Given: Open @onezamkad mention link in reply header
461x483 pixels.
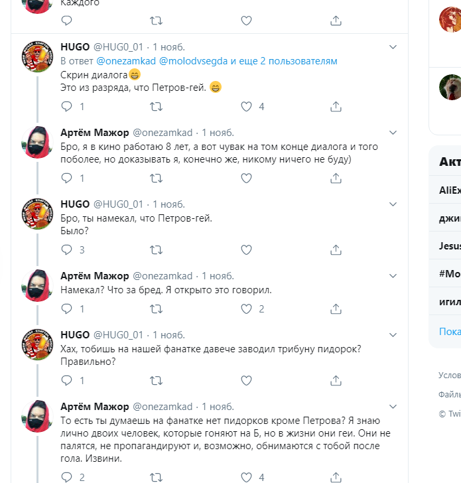Looking at the screenshot, I should pos(126,61).
